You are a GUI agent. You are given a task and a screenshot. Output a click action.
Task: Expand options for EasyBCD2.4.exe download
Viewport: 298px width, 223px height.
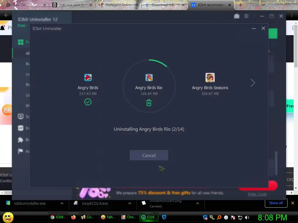130,203
